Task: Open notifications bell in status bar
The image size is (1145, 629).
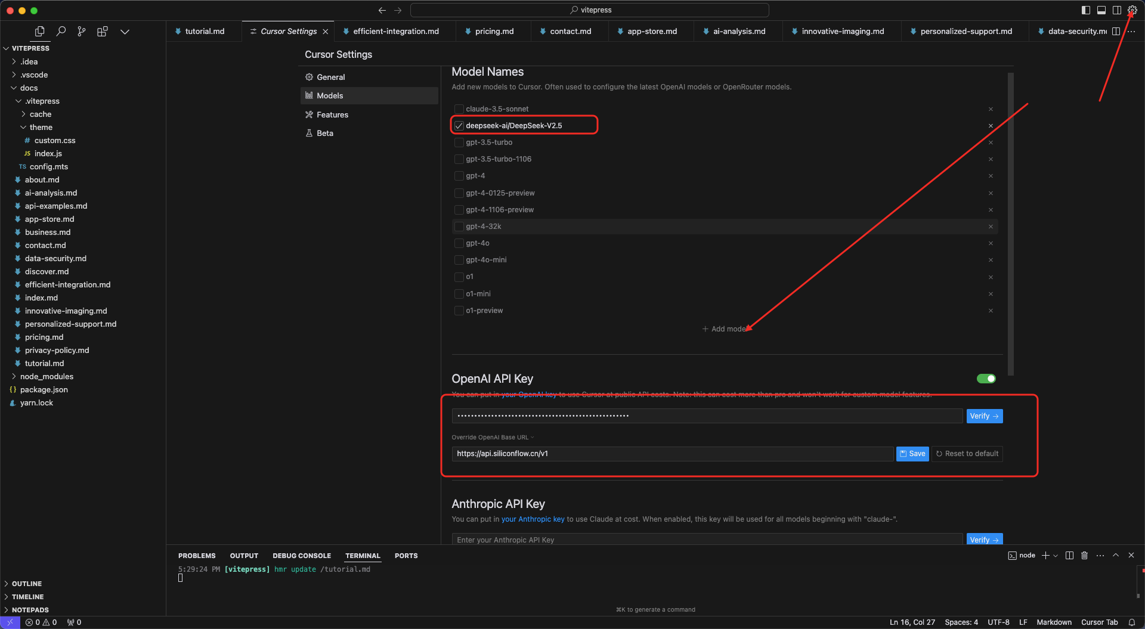Action: [x=1131, y=622]
